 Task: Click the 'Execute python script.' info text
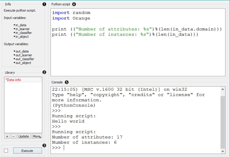pyautogui.click(x=20, y=10)
